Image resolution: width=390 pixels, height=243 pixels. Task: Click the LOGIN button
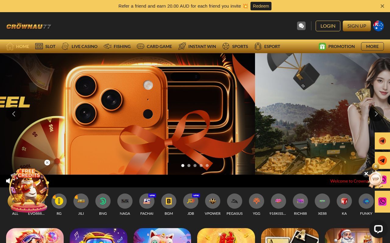coord(328,26)
